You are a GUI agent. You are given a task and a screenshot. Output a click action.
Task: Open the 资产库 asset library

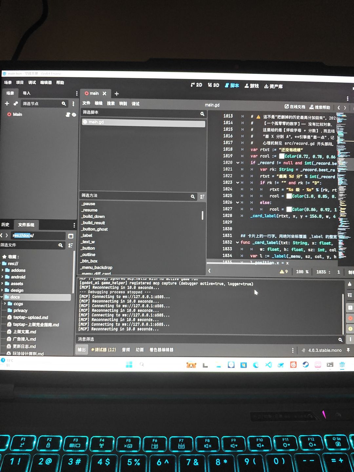point(273,86)
